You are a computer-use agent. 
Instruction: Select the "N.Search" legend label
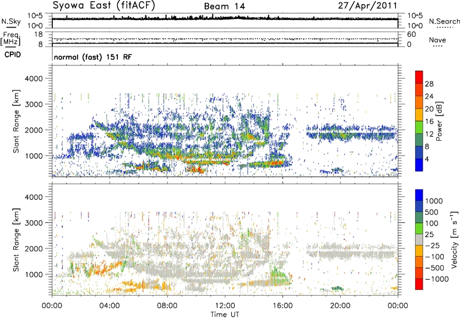point(444,21)
